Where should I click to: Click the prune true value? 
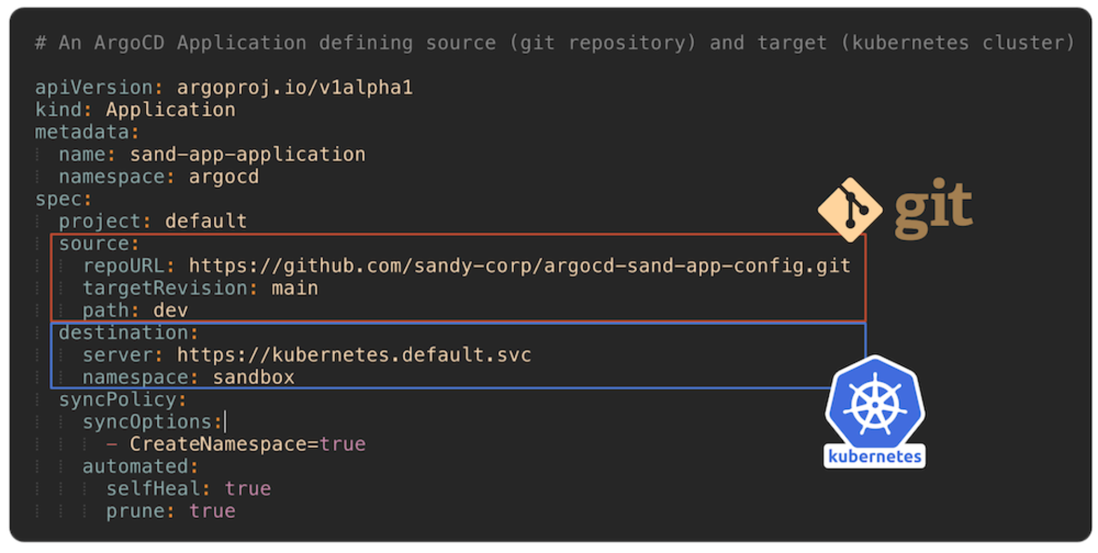point(212,511)
